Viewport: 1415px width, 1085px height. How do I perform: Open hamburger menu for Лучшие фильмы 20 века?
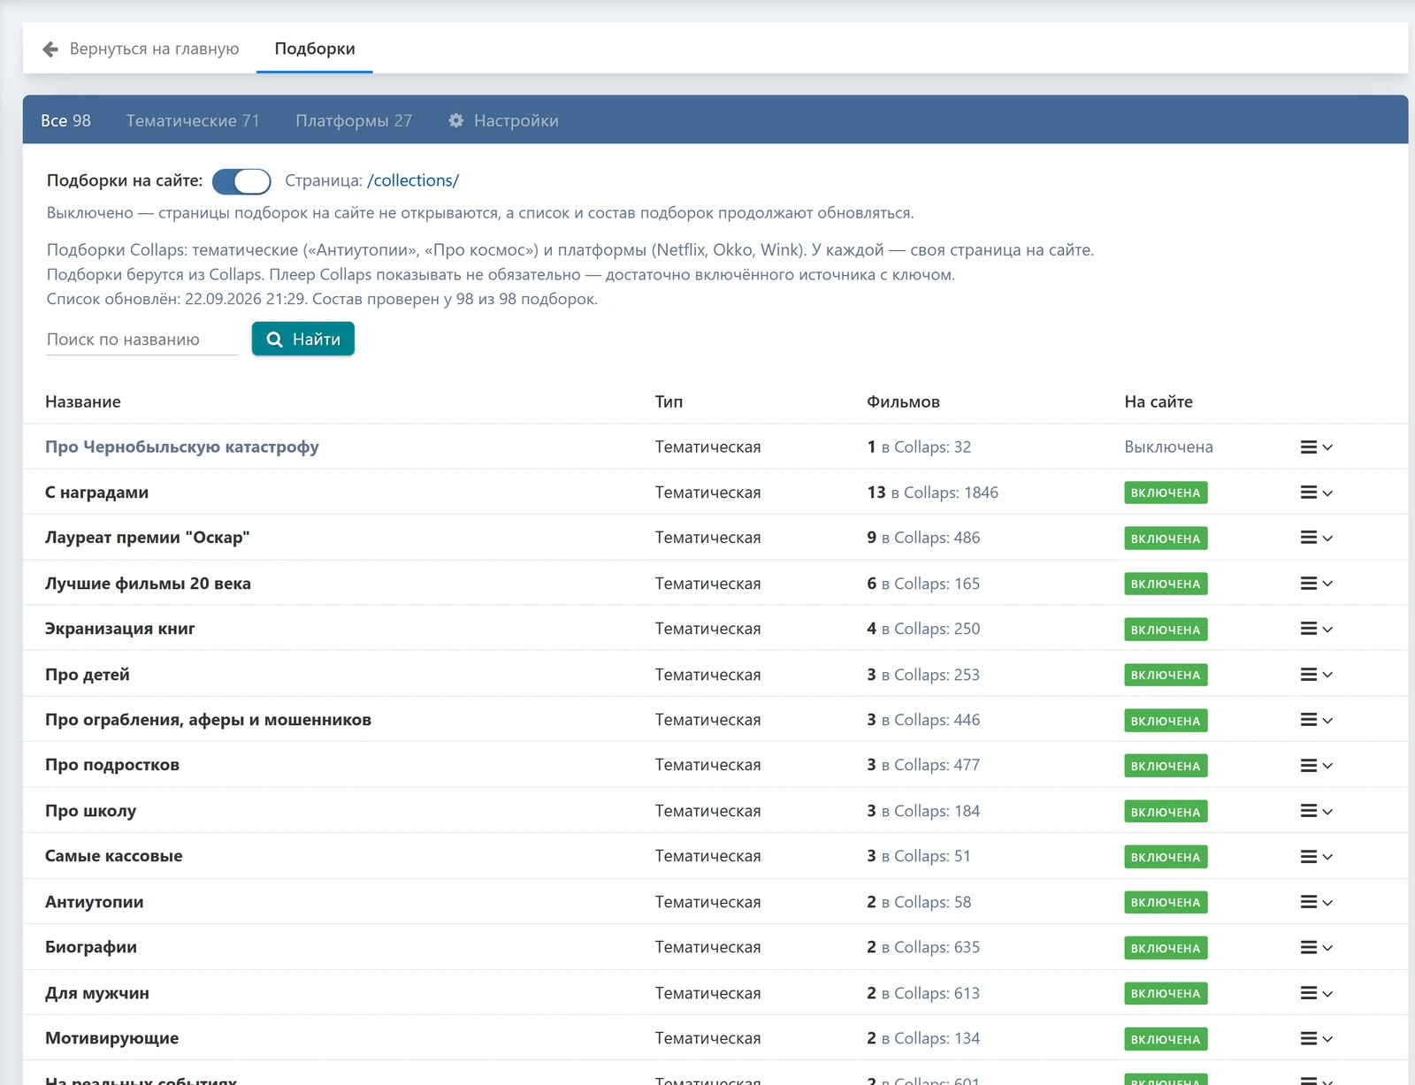1316,584
